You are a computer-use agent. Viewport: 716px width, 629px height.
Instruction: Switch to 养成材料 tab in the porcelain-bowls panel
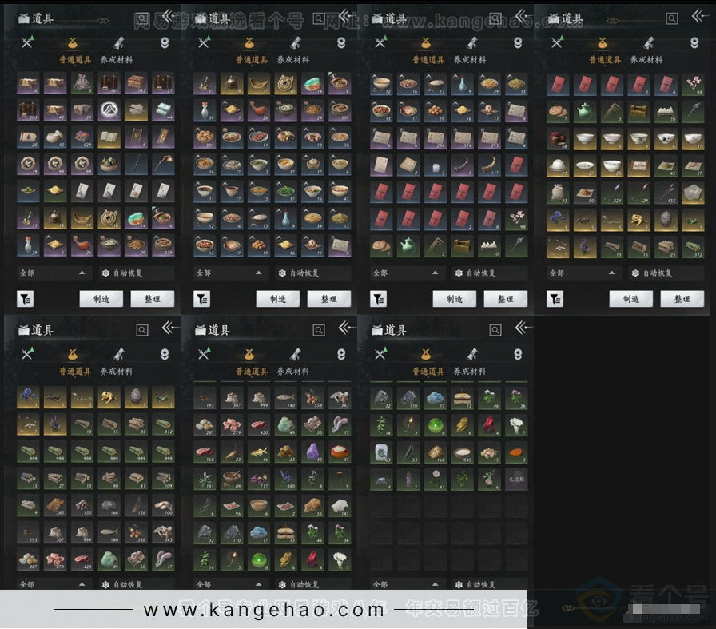pos(646,60)
